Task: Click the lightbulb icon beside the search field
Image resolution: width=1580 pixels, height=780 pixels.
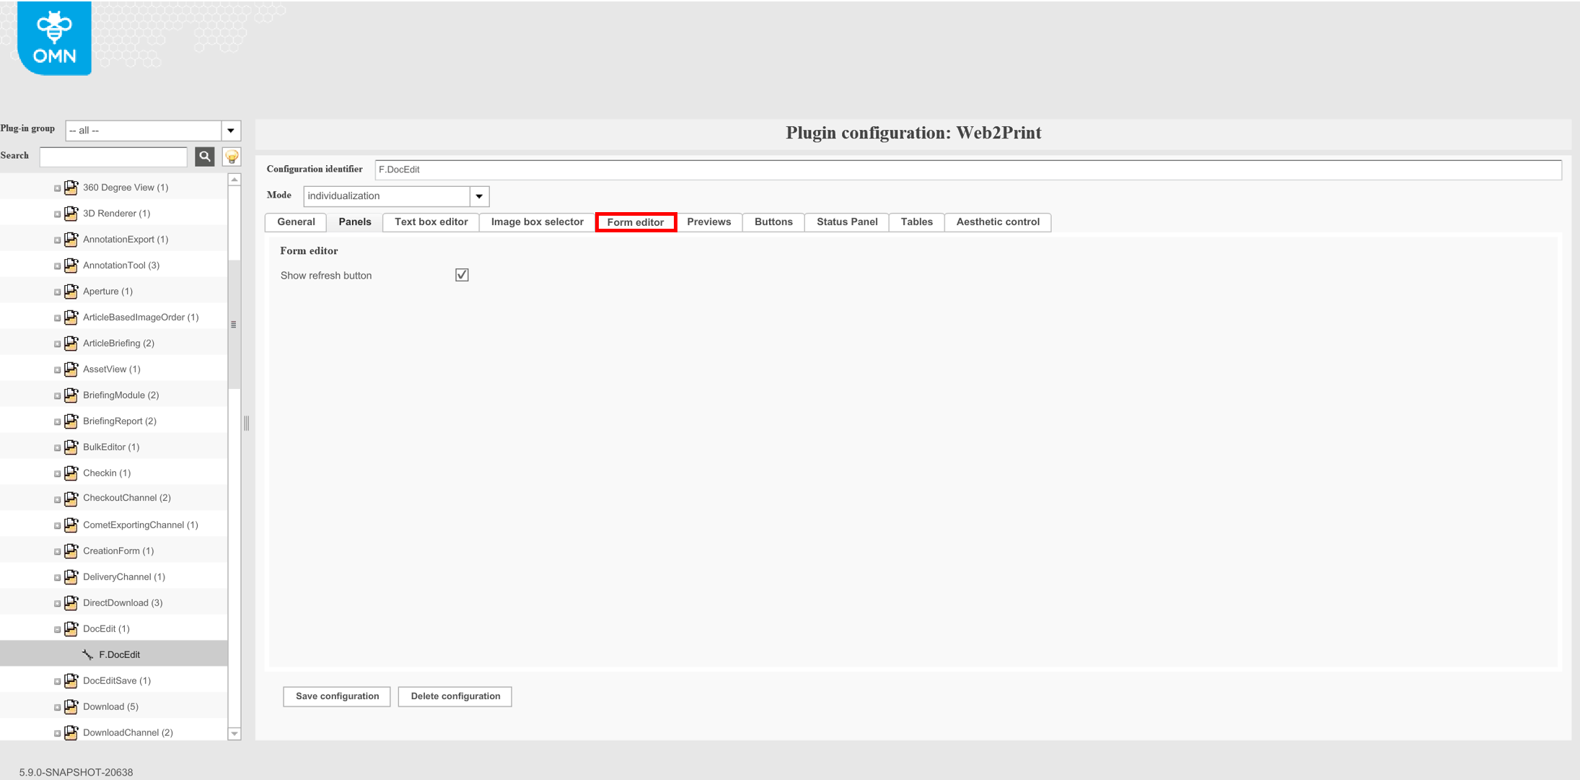Action: click(x=231, y=156)
